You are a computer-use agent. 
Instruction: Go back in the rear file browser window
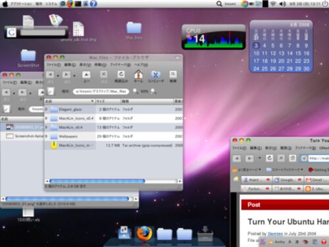[x=6, y=92]
